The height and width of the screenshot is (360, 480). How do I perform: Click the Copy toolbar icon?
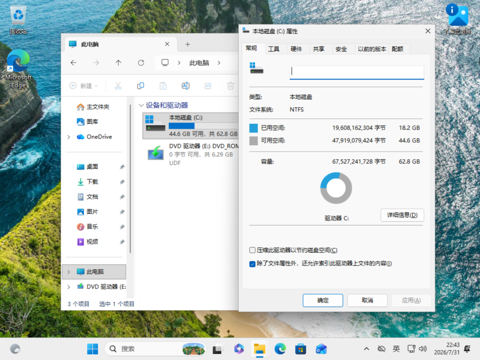click(140, 86)
